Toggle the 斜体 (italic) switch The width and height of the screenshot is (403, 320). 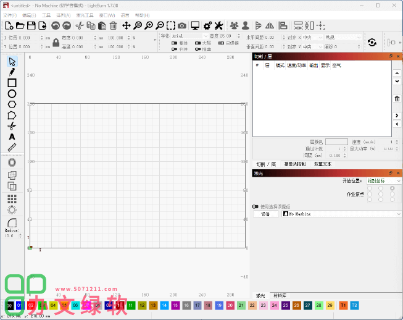(174, 49)
